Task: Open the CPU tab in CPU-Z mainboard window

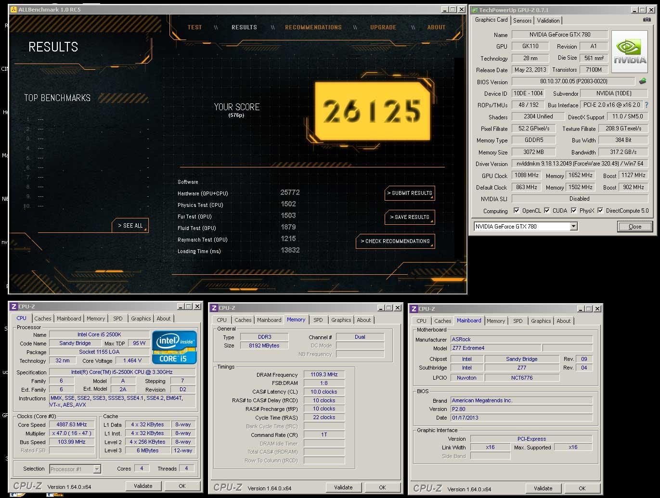Action: click(x=422, y=321)
